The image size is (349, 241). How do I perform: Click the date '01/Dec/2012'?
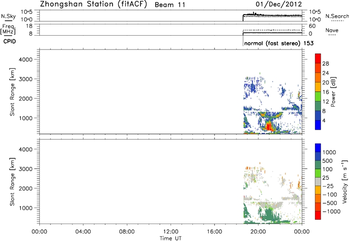279,4
